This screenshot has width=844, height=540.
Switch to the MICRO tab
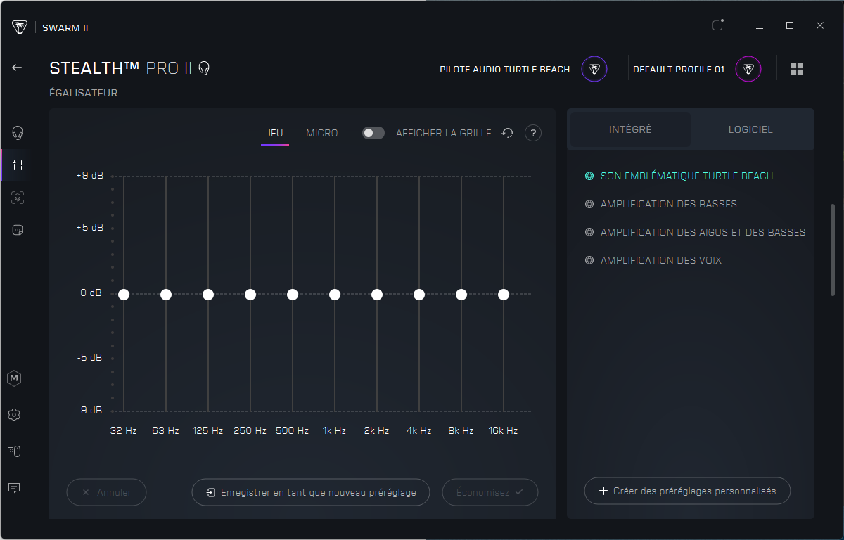click(x=322, y=133)
